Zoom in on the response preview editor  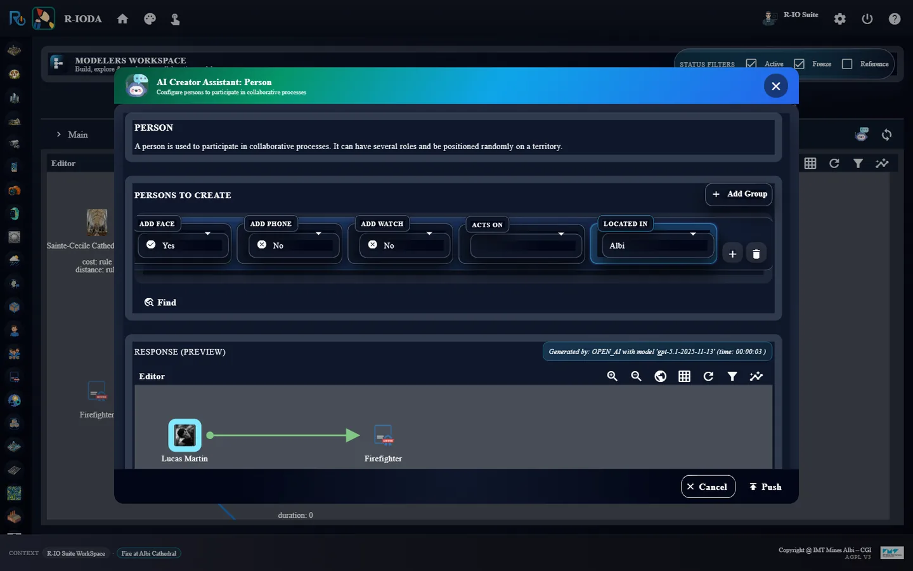click(x=612, y=376)
